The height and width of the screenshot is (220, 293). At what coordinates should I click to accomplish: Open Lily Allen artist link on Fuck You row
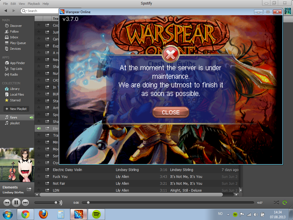(x=122, y=176)
